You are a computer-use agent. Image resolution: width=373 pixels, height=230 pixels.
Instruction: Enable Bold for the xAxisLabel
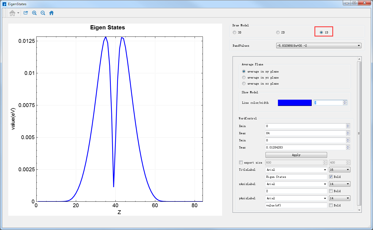click(331, 191)
